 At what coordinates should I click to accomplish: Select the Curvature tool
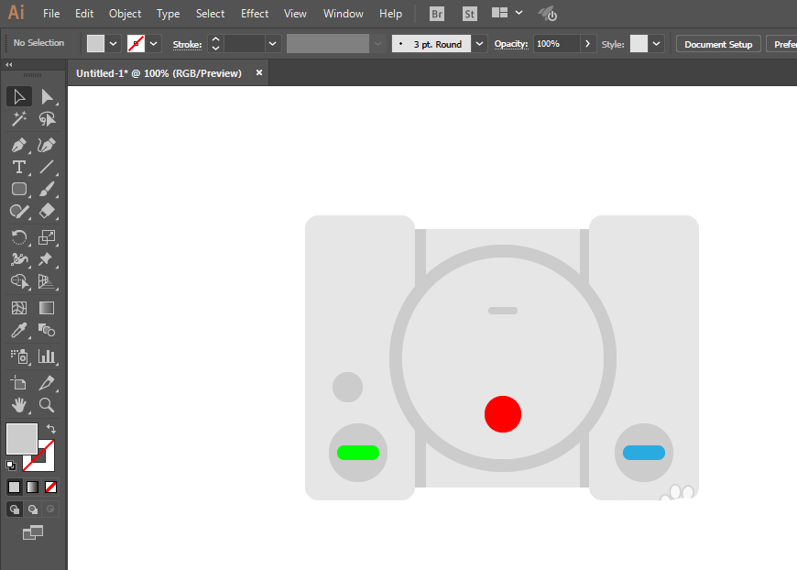pyautogui.click(x=47, y=146)
